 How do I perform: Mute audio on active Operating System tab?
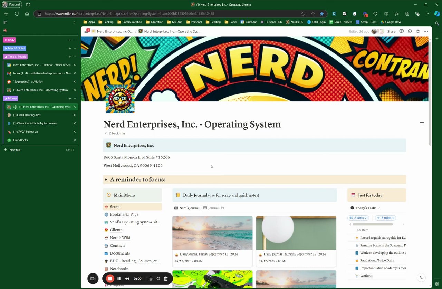(15, 107)
